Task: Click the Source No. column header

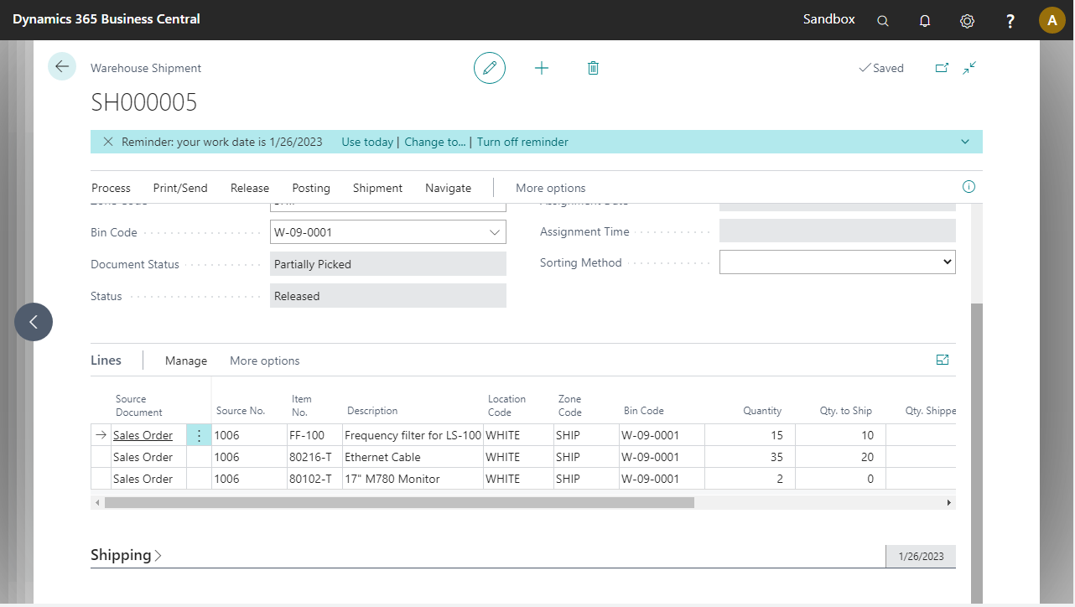Action: (241, 411)
